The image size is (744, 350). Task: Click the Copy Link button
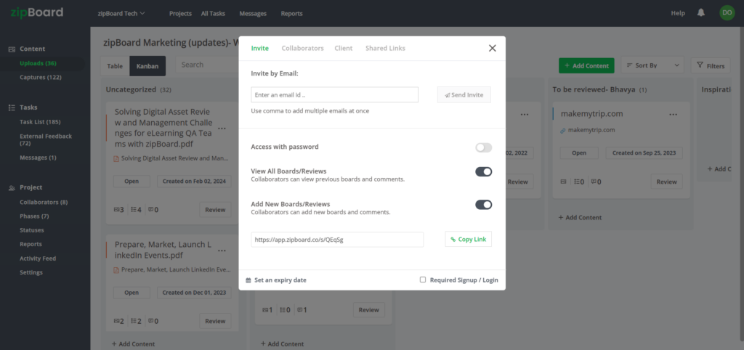click(468, 239)
